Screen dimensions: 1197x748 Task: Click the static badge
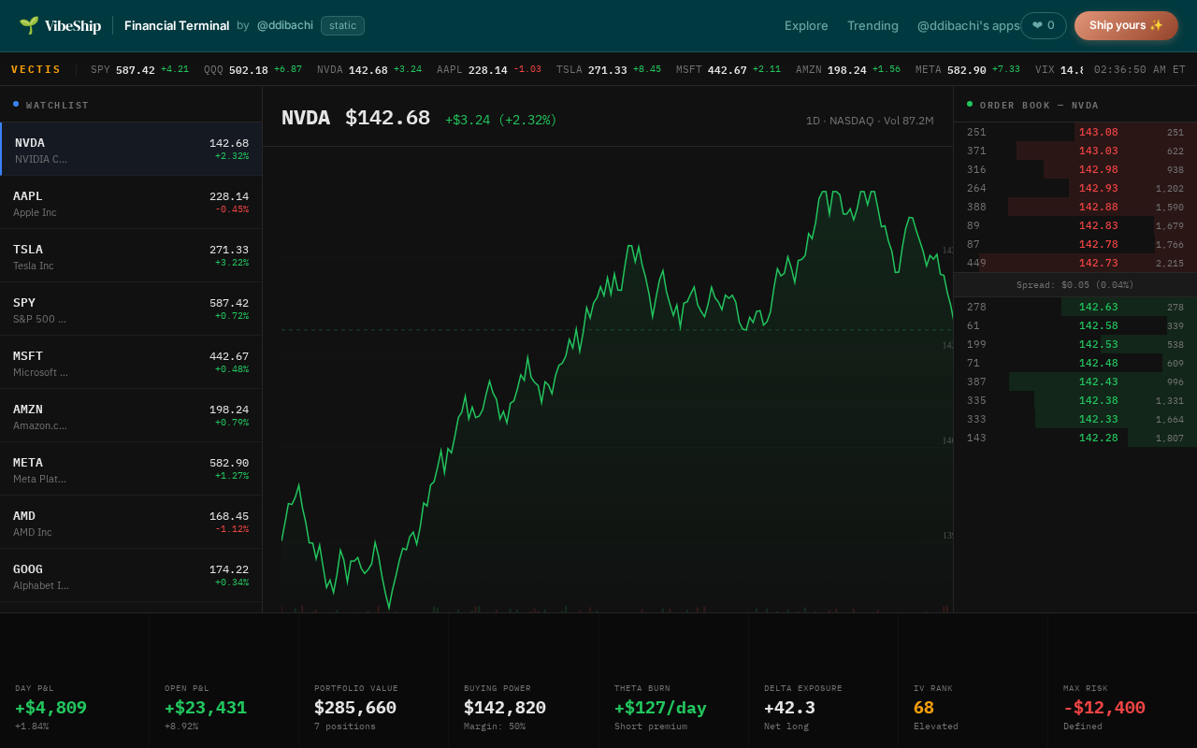tap(342, 25)
